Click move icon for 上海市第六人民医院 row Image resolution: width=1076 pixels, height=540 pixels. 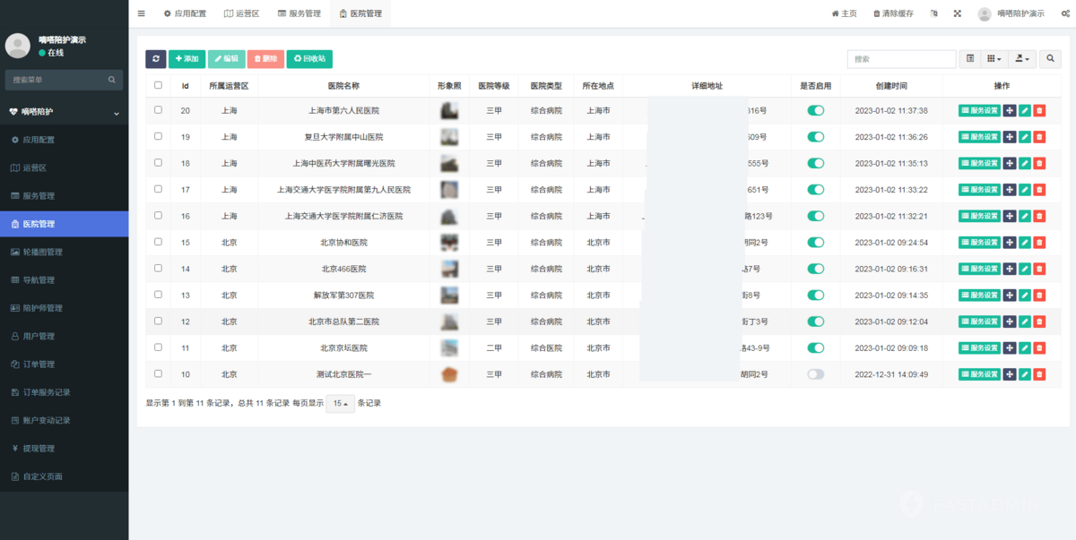click(1010, 111)
